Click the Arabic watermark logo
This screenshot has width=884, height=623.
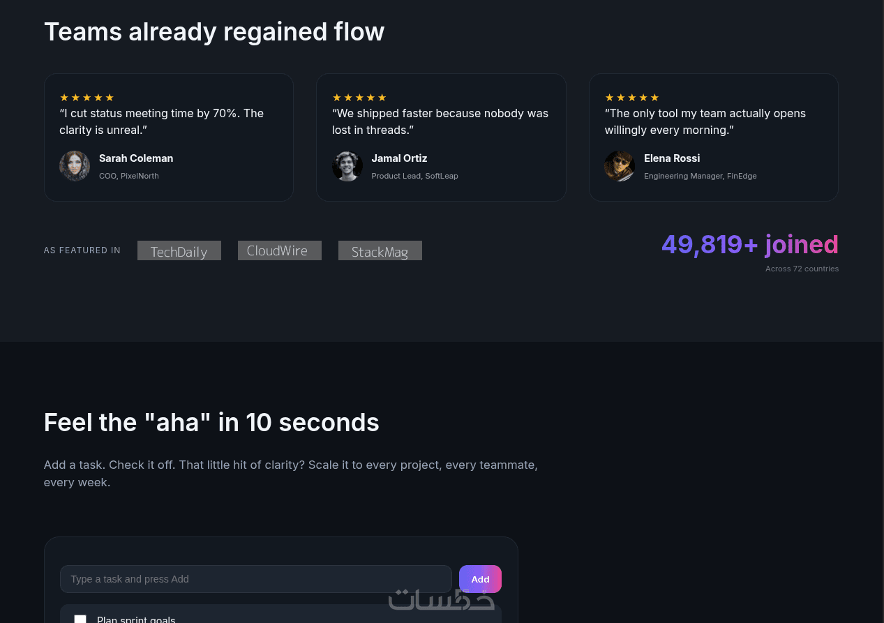441,599
